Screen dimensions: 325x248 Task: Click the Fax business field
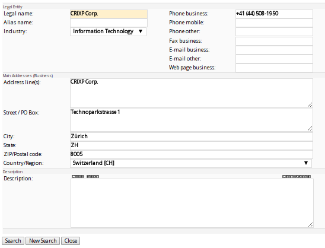[274, 41]
